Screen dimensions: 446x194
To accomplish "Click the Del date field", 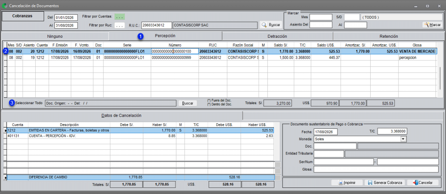I will coord(66,18).
